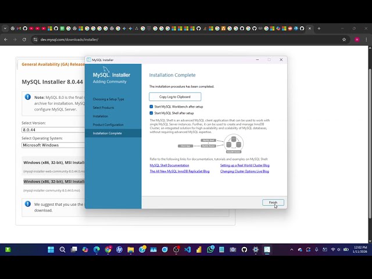Click Finish in the MySQL Installer
This screenshot has height=279, width=372.
tap(273, 202)
